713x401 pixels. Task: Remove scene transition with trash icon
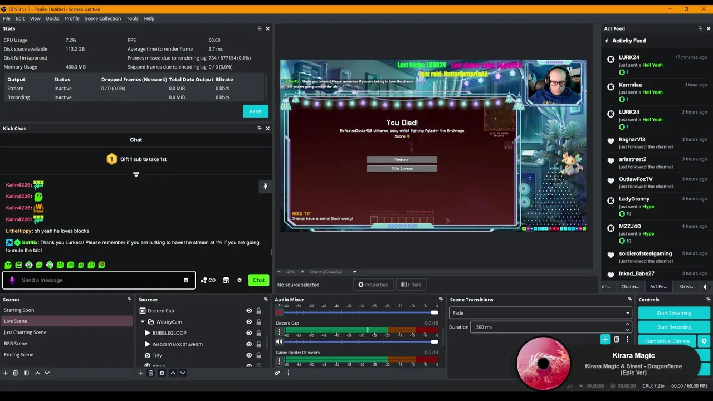[617, 339]
